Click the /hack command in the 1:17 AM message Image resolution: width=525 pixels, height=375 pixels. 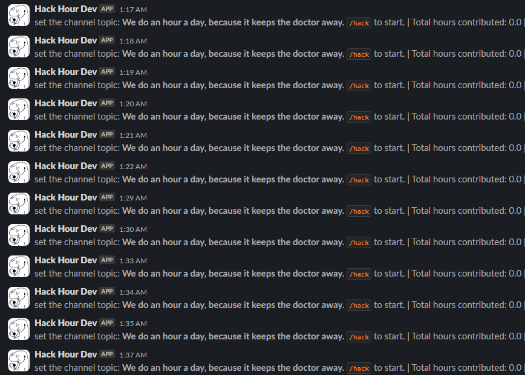point(359,23)
